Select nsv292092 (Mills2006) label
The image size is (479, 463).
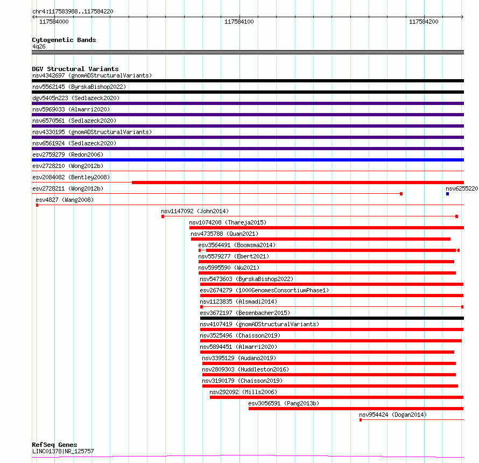click(243, 392)
